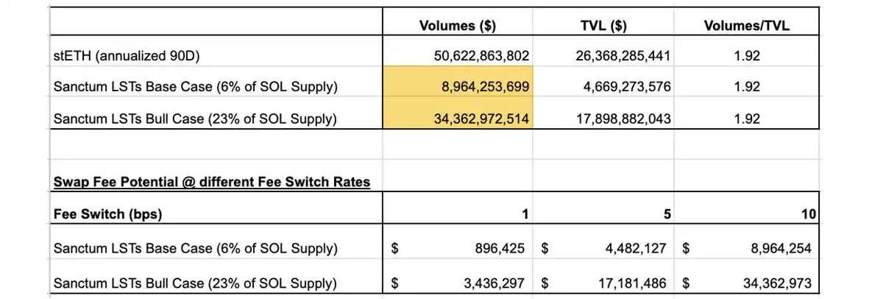883x299 pixels.
Task: Click the Volumes ($) column header
Action: point(457,25)
